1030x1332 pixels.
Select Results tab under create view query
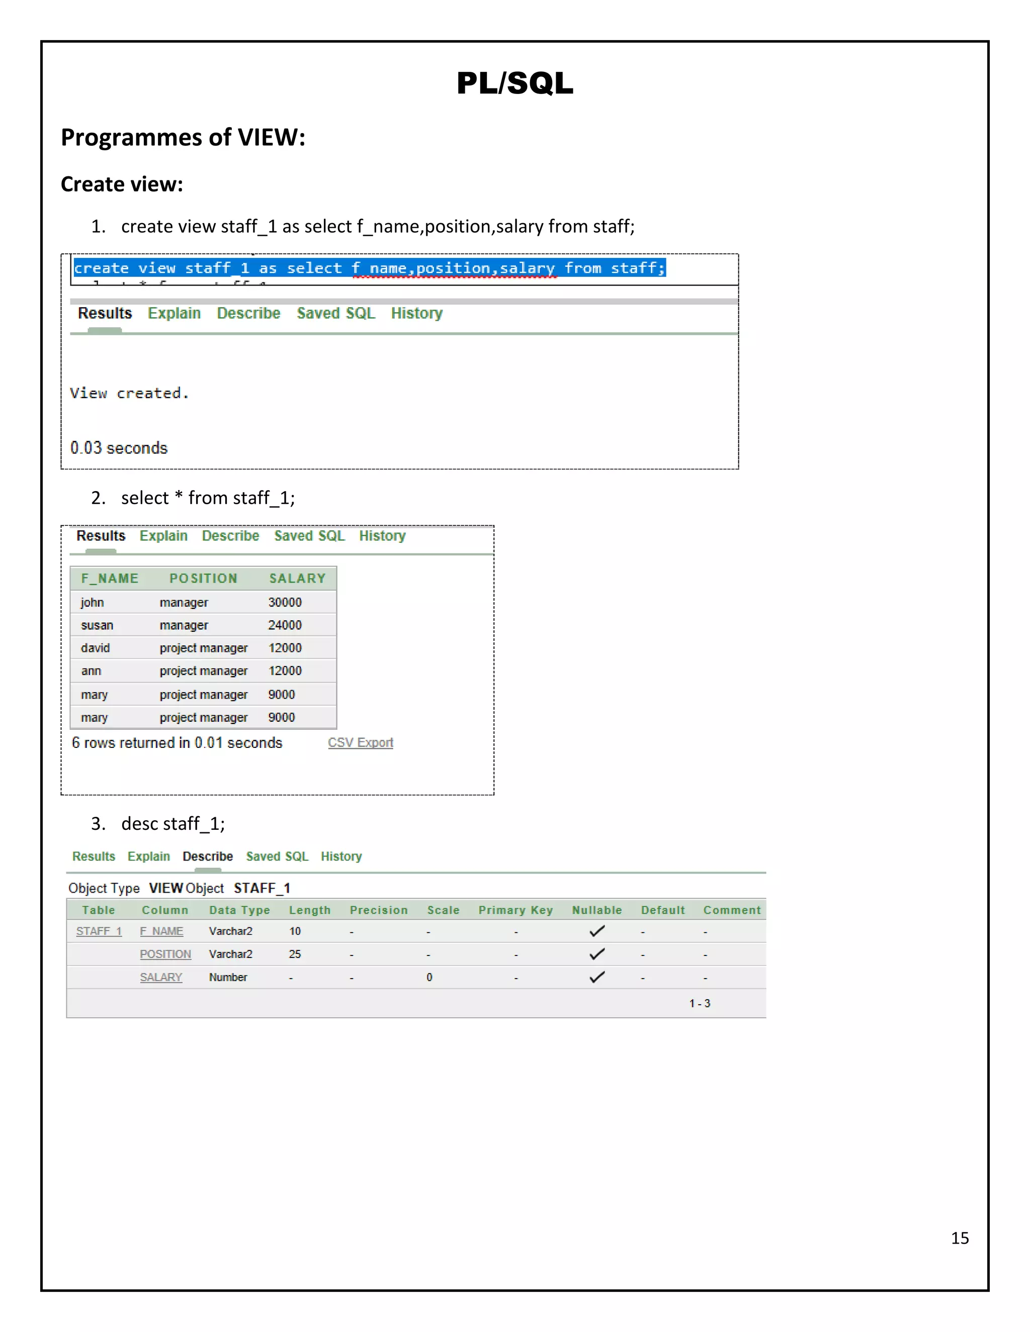click(x=105, y=314)
